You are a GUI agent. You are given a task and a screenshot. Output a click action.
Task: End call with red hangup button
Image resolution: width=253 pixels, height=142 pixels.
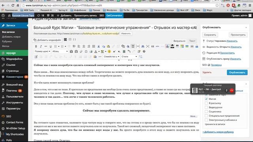(x=232, y=91)
